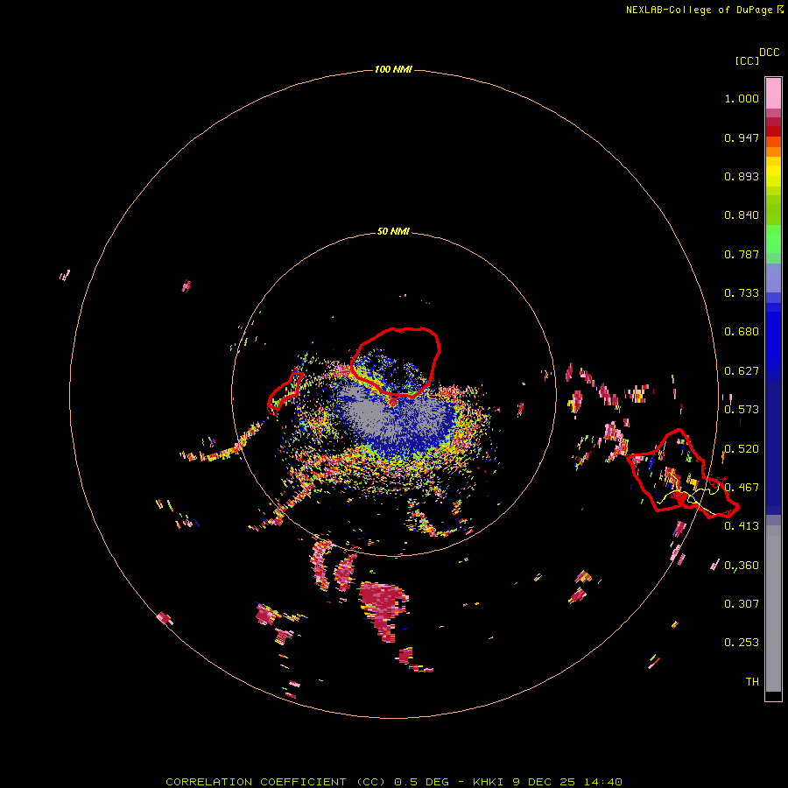Select the 0.680 scale value

coord(742,332)
